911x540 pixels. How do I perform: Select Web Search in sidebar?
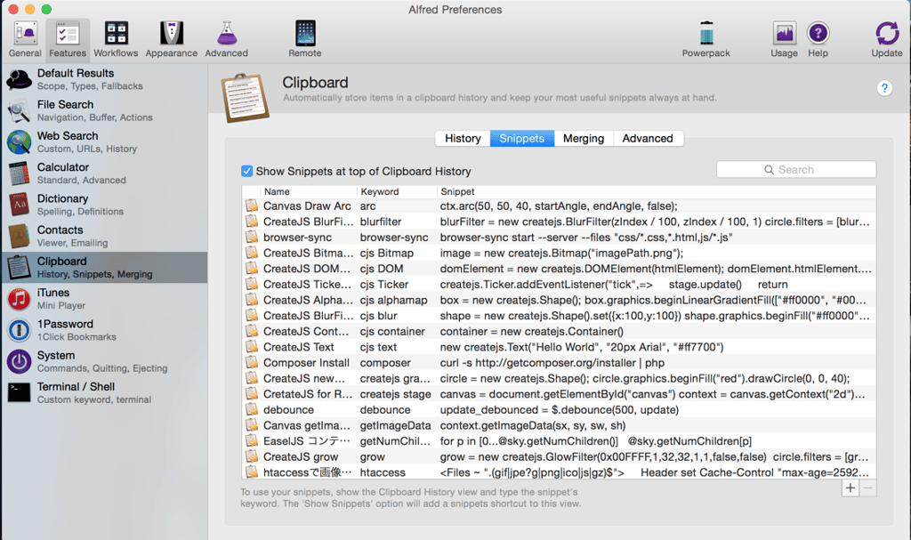(104, 142)
